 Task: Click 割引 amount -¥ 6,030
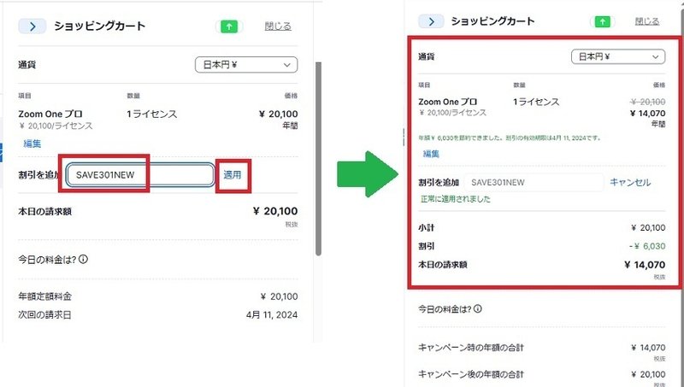click(x=647, y=246)
